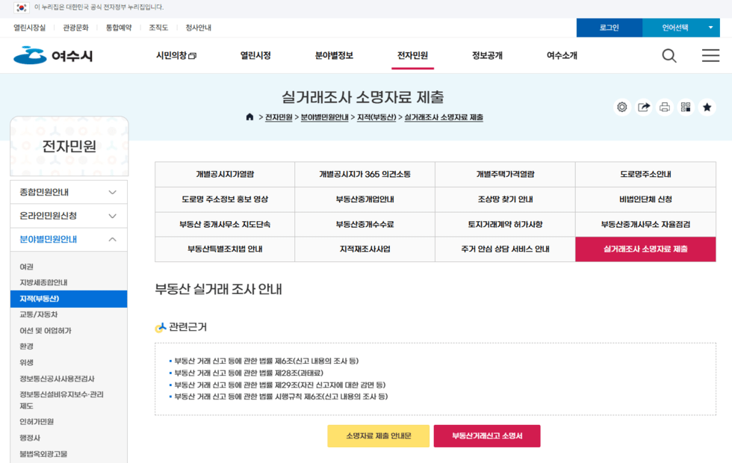The image size is (732, 463).
Task: Select 부동산 중개사무소 지도단속 tab
Action: (x=225, y=225)
